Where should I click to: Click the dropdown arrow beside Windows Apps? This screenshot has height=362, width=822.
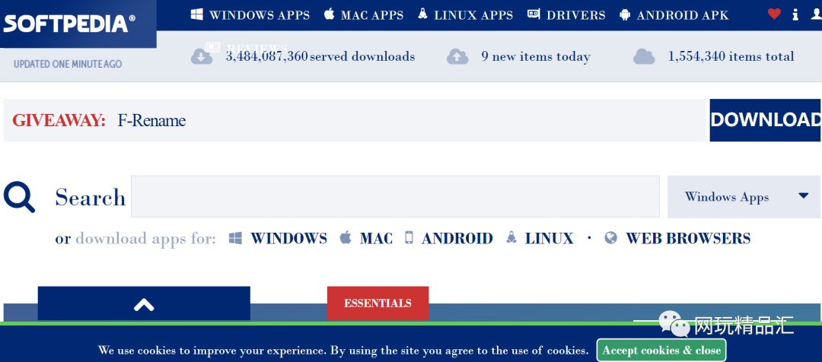pyautogui.click(x=804, y=196)
